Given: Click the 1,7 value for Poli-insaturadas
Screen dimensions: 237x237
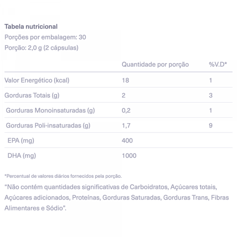Looking at the screenshot, I should coord(126,126).
